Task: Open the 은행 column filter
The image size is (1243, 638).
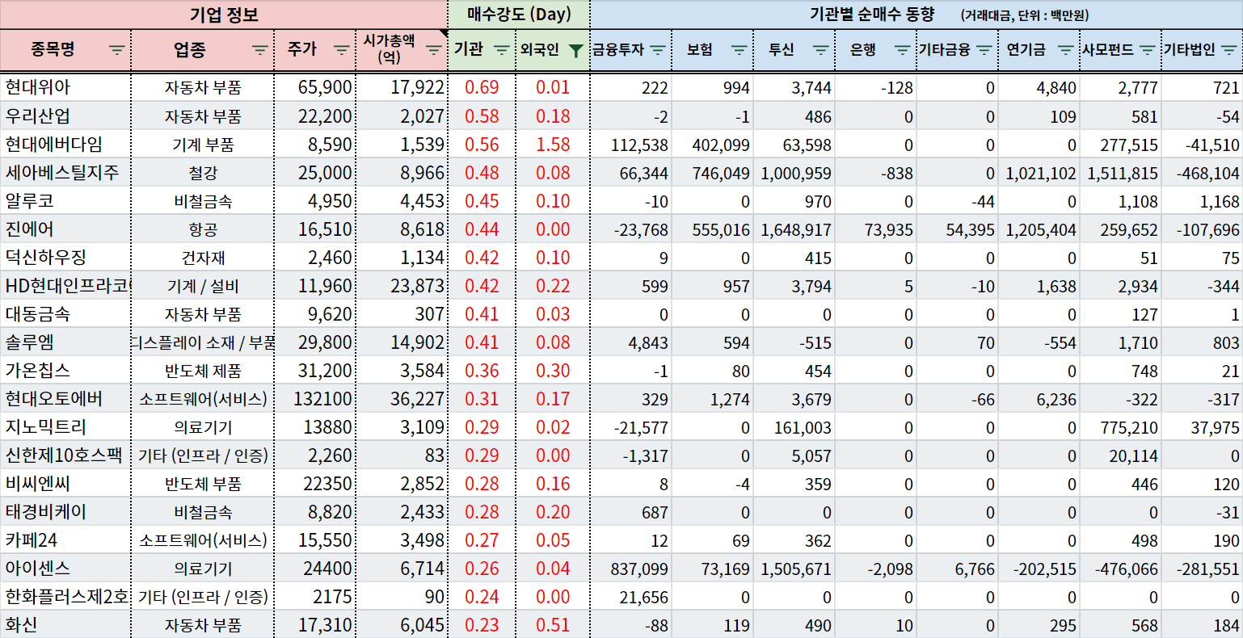Action: tap(903, 50)
